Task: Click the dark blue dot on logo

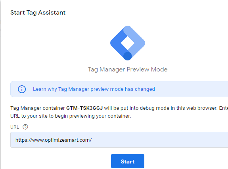Action: 128,56
